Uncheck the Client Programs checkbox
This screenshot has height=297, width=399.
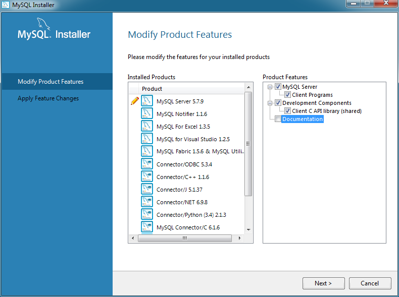point(287,95)
